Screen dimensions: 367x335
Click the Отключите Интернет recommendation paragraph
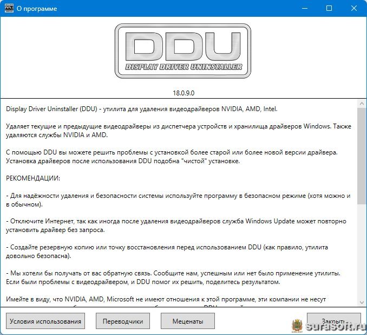pyautogui.click(x=176, y=226)
